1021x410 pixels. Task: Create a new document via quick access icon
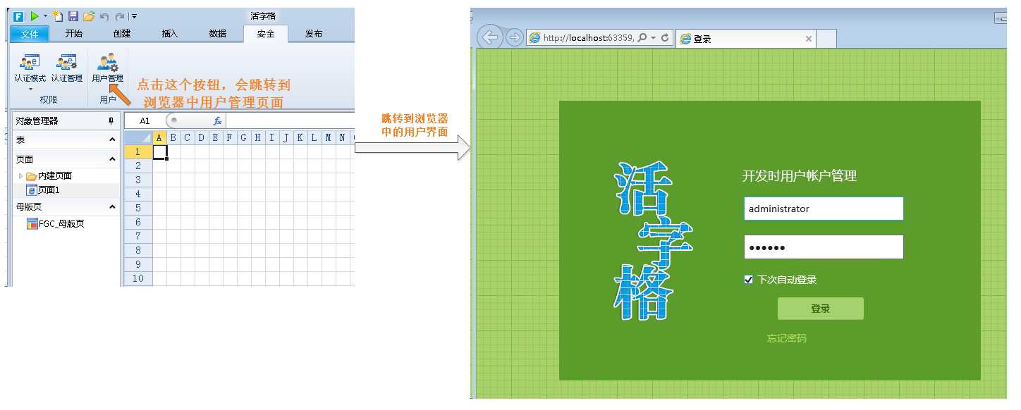(x=58, y=15)
